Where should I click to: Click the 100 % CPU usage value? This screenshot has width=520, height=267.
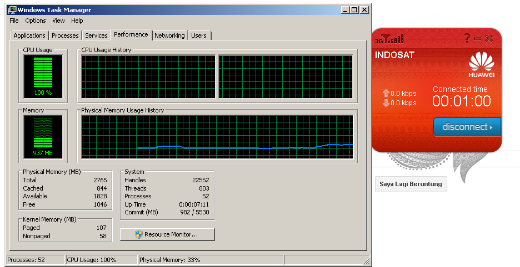pos(43,93)
